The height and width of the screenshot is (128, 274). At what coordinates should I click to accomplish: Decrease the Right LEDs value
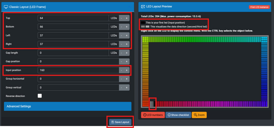coord(121,44)
